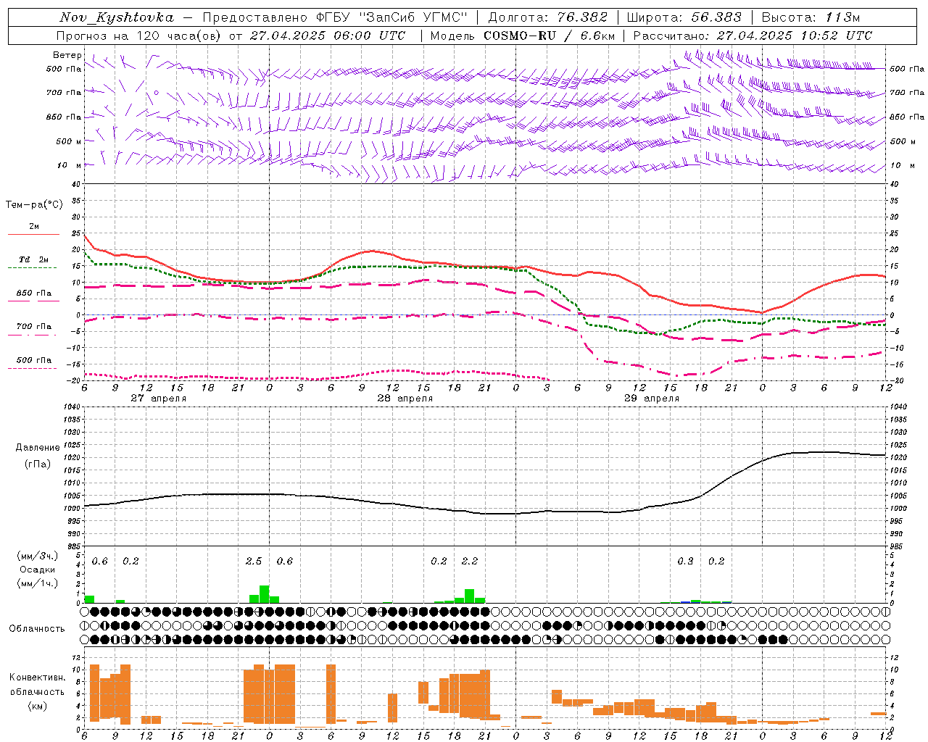928x742 pixels.
Task: Click 'Прогноз на 120 часа(ов)' forecast text
Action: (139, 36)
